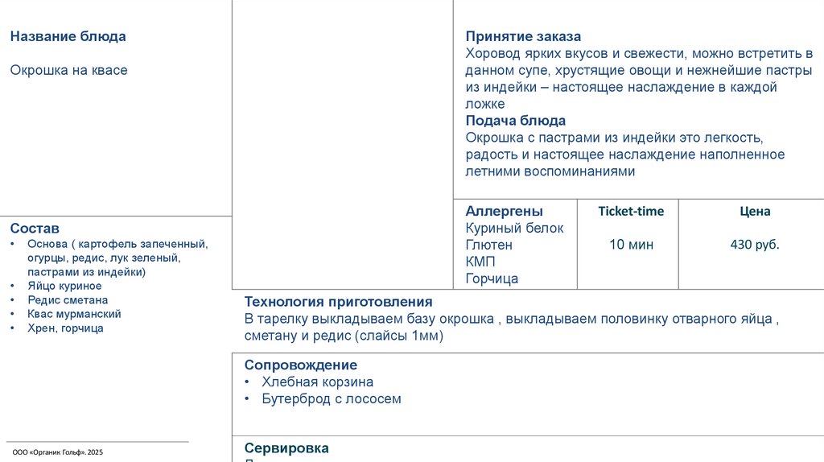Click the "Подача блюда" heading

[x=515, y=121]
